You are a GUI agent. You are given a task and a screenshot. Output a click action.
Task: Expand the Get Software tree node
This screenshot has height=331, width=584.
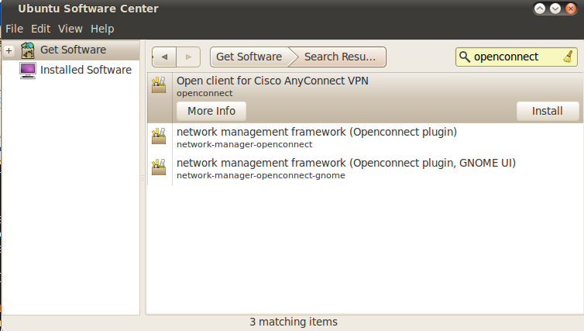9,50
